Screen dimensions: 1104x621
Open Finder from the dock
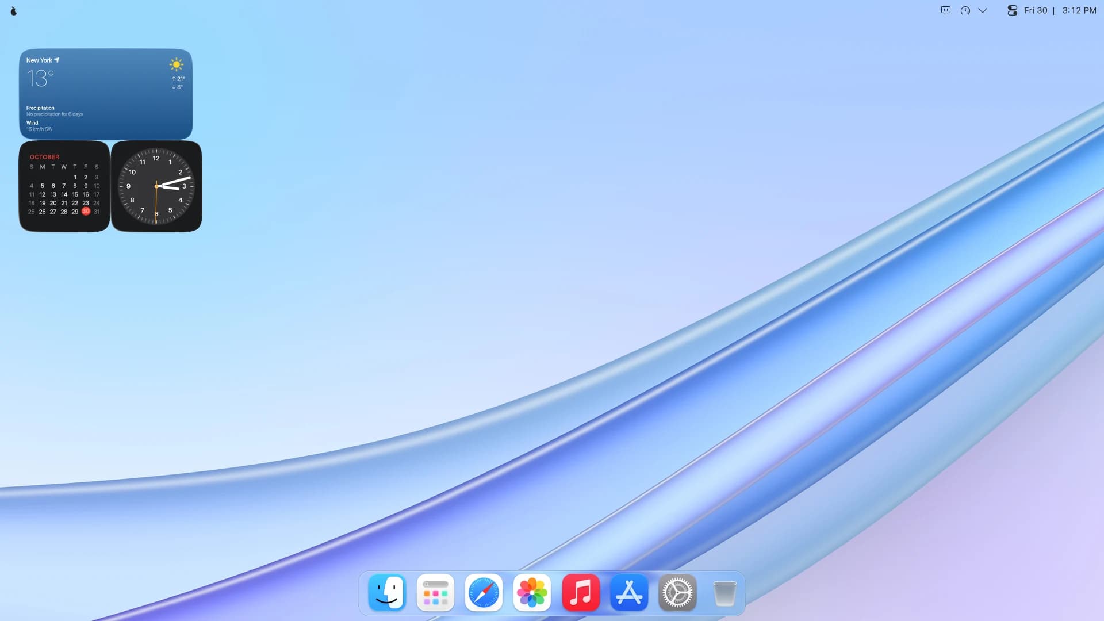(x=387, y=592)
